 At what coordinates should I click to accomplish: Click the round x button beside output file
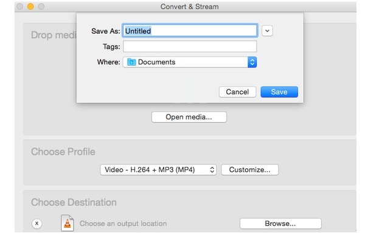(x=36, y=223)
